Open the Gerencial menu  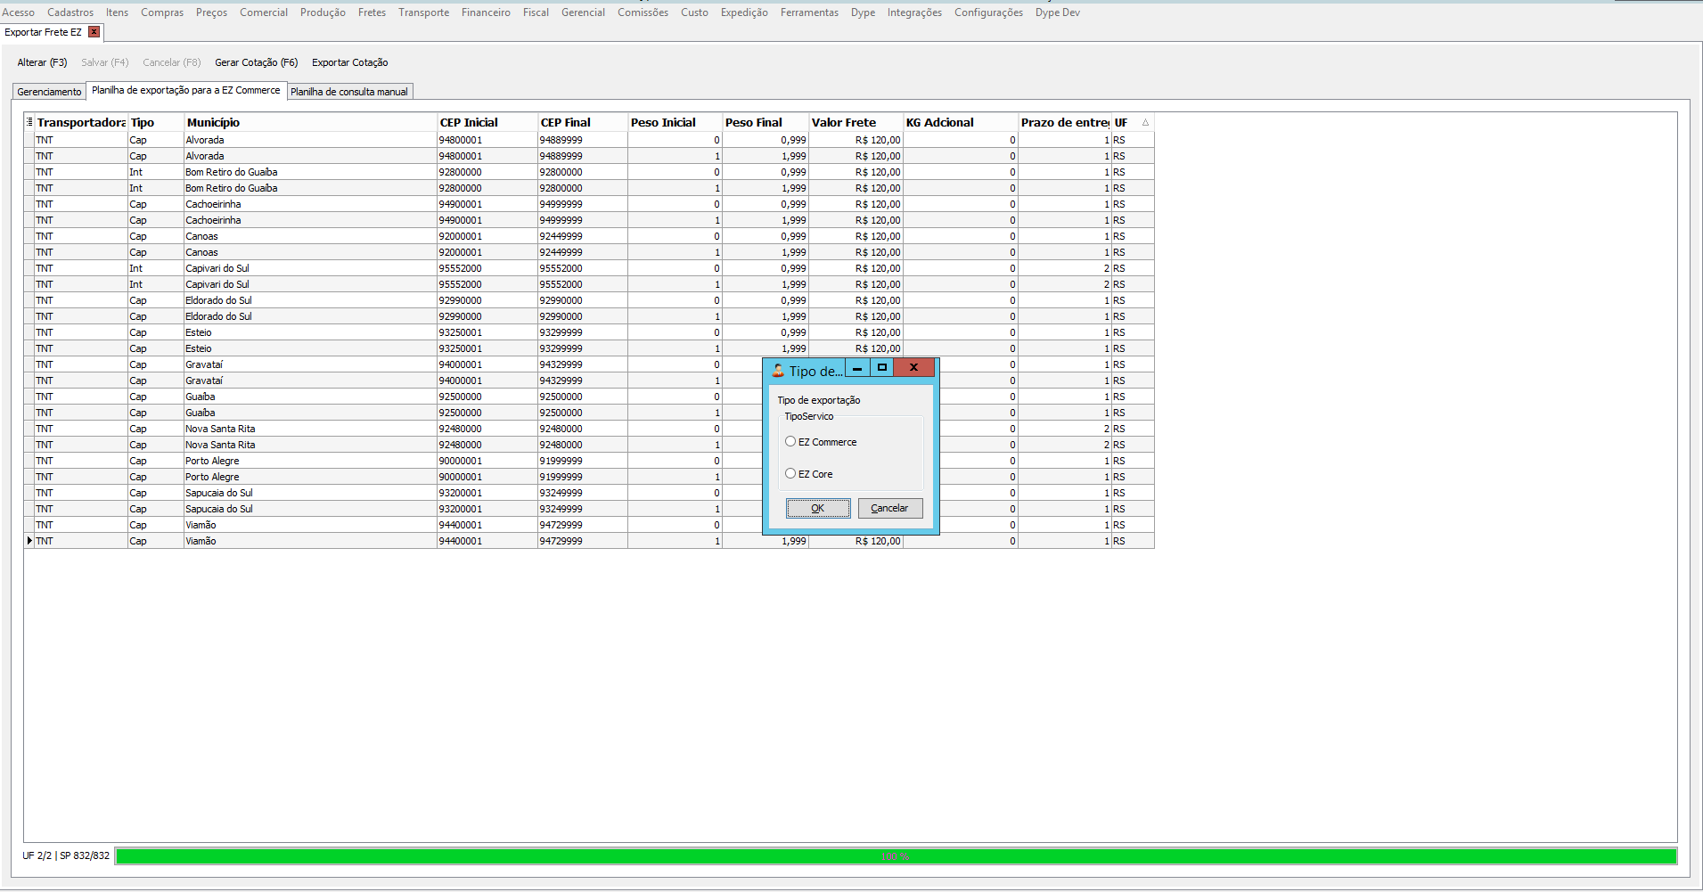[x=583, y=12]
